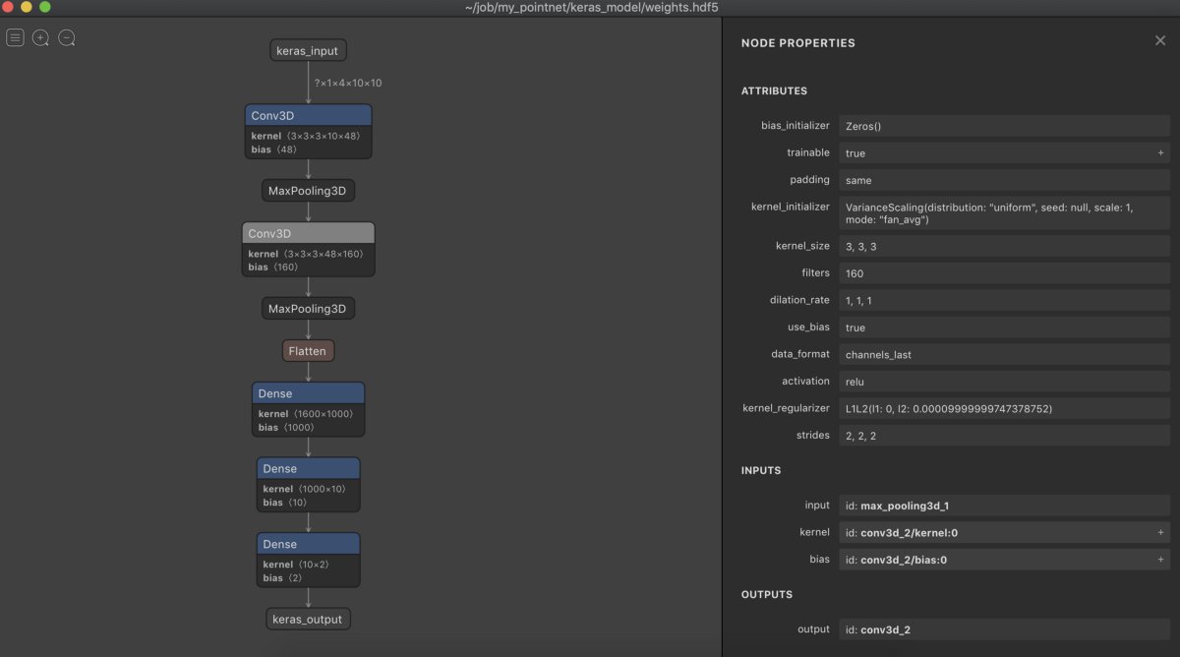Expand the kernel input conv3d_2/kernel:0

click(1160, 532)
